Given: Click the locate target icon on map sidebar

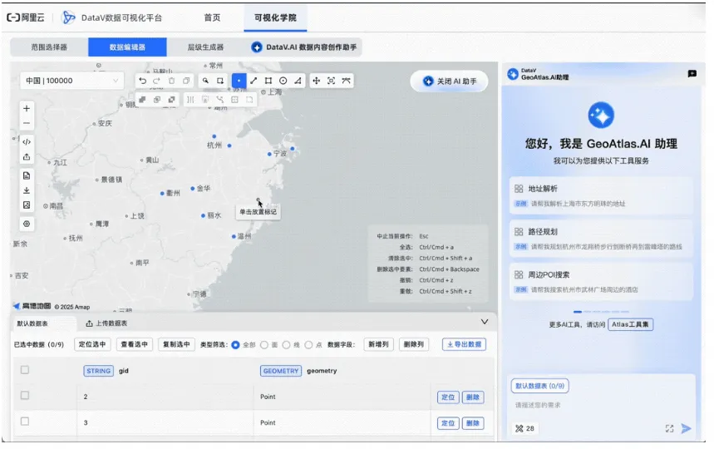Looking at the screenshot, I should 27,224.
